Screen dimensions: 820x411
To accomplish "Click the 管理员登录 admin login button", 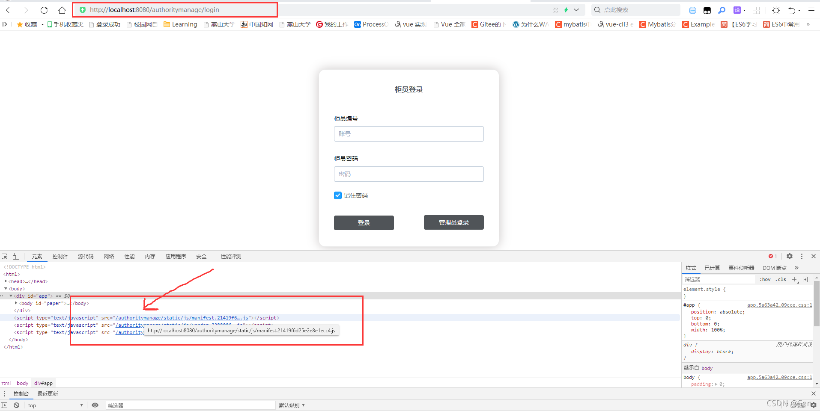I will (454, 222).
